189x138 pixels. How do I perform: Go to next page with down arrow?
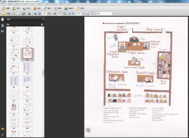pos(40,14)
